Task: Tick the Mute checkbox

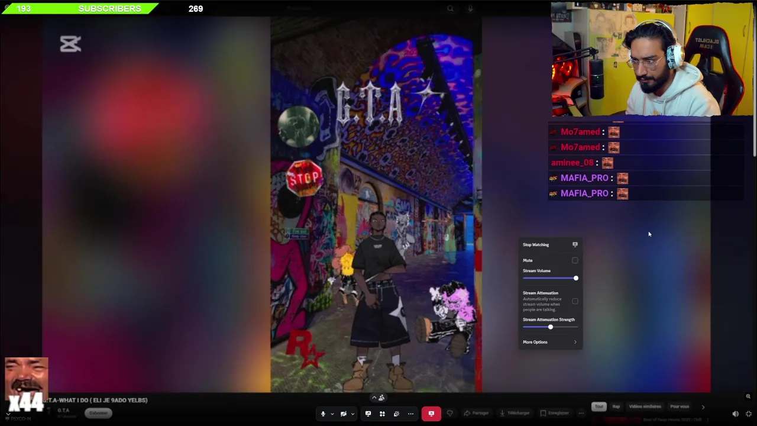Action: click(575, 260)
